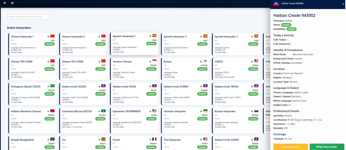The height and width of the screenshot is (150, 346).
Task: Open the hamburger menu icon
Action: point(5,3)
